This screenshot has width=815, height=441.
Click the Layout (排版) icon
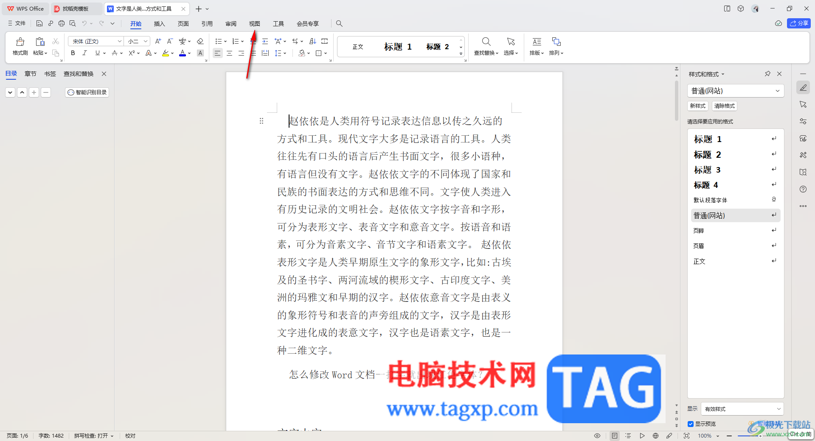(537, 42)
